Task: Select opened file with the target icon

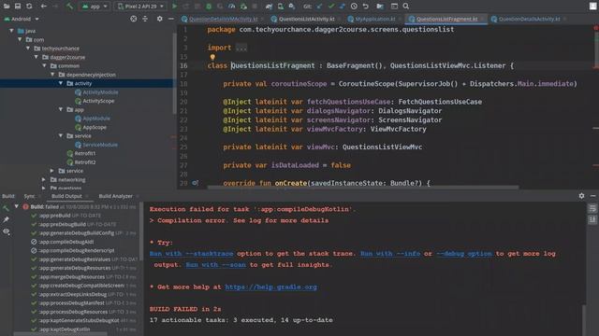Action: point(133,19)
